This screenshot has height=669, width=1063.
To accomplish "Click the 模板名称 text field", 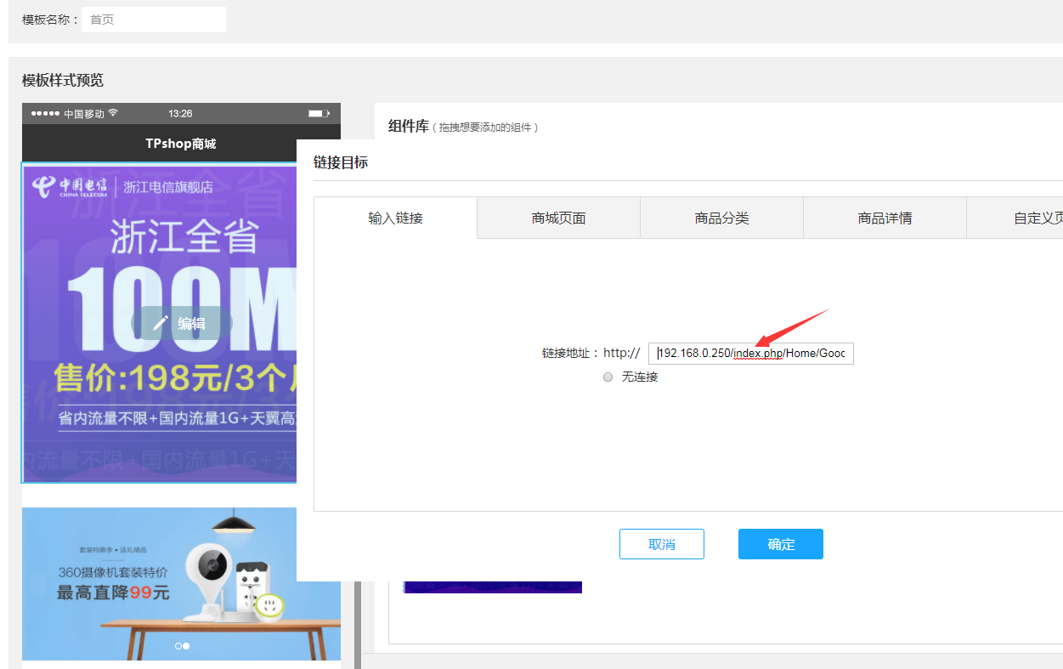I will click(x=153, y=20).
